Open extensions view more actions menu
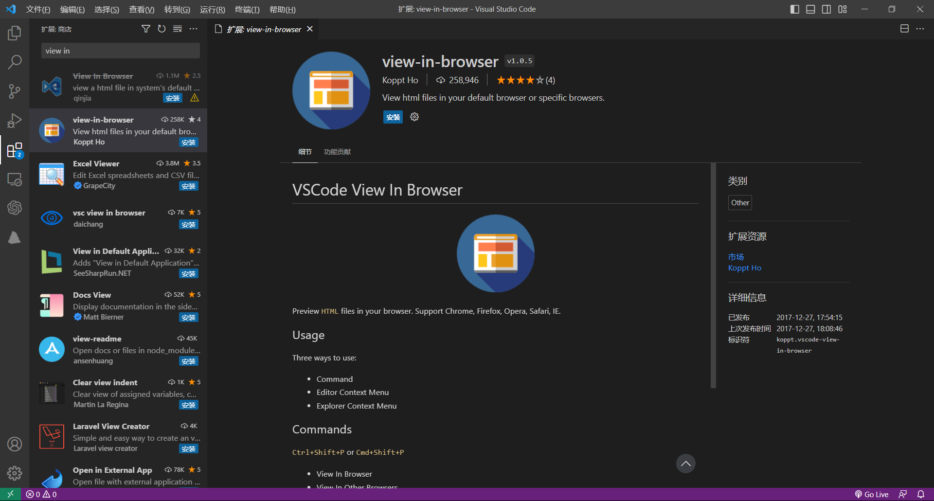Viewport: 934px width, 501px height. [194, 29]
